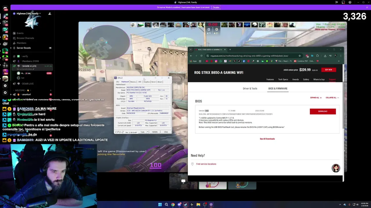Image resolution: width=371 pixels, height=208 pixels.
Task: Select the SHARK 4 LIFE voice channel
Action: point(32,67)
